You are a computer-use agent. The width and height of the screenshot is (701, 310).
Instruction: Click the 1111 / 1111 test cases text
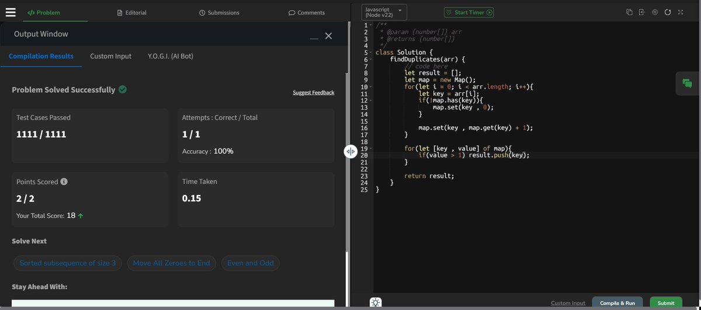41,134
